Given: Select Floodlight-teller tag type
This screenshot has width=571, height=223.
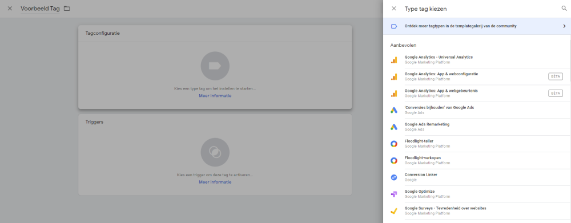Looking at the screenshot, I should tap(477, 143).
